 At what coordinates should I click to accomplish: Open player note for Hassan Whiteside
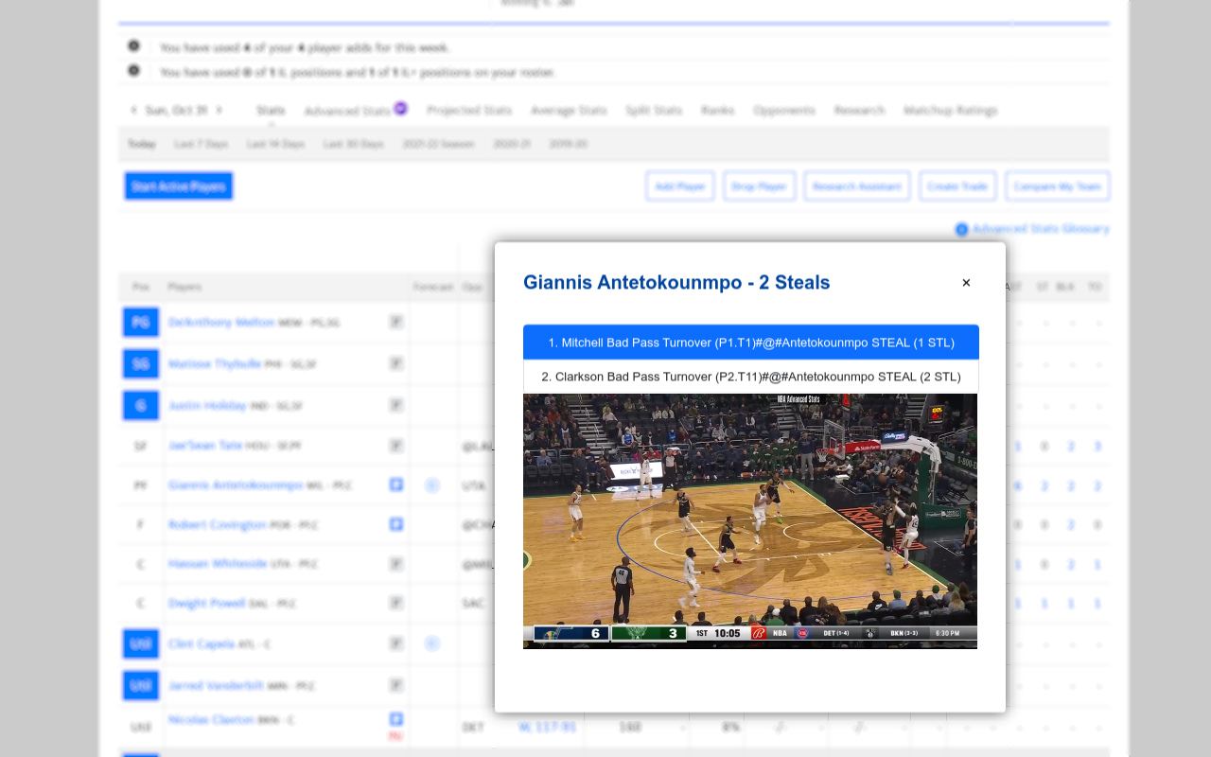396,564
